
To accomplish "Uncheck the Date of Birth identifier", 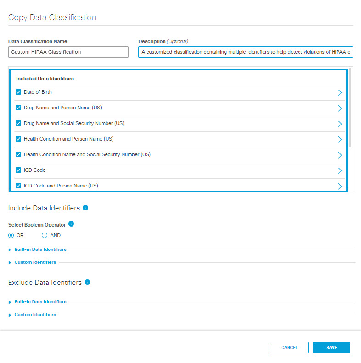I will pyautogui.click(x=18, y=92).
